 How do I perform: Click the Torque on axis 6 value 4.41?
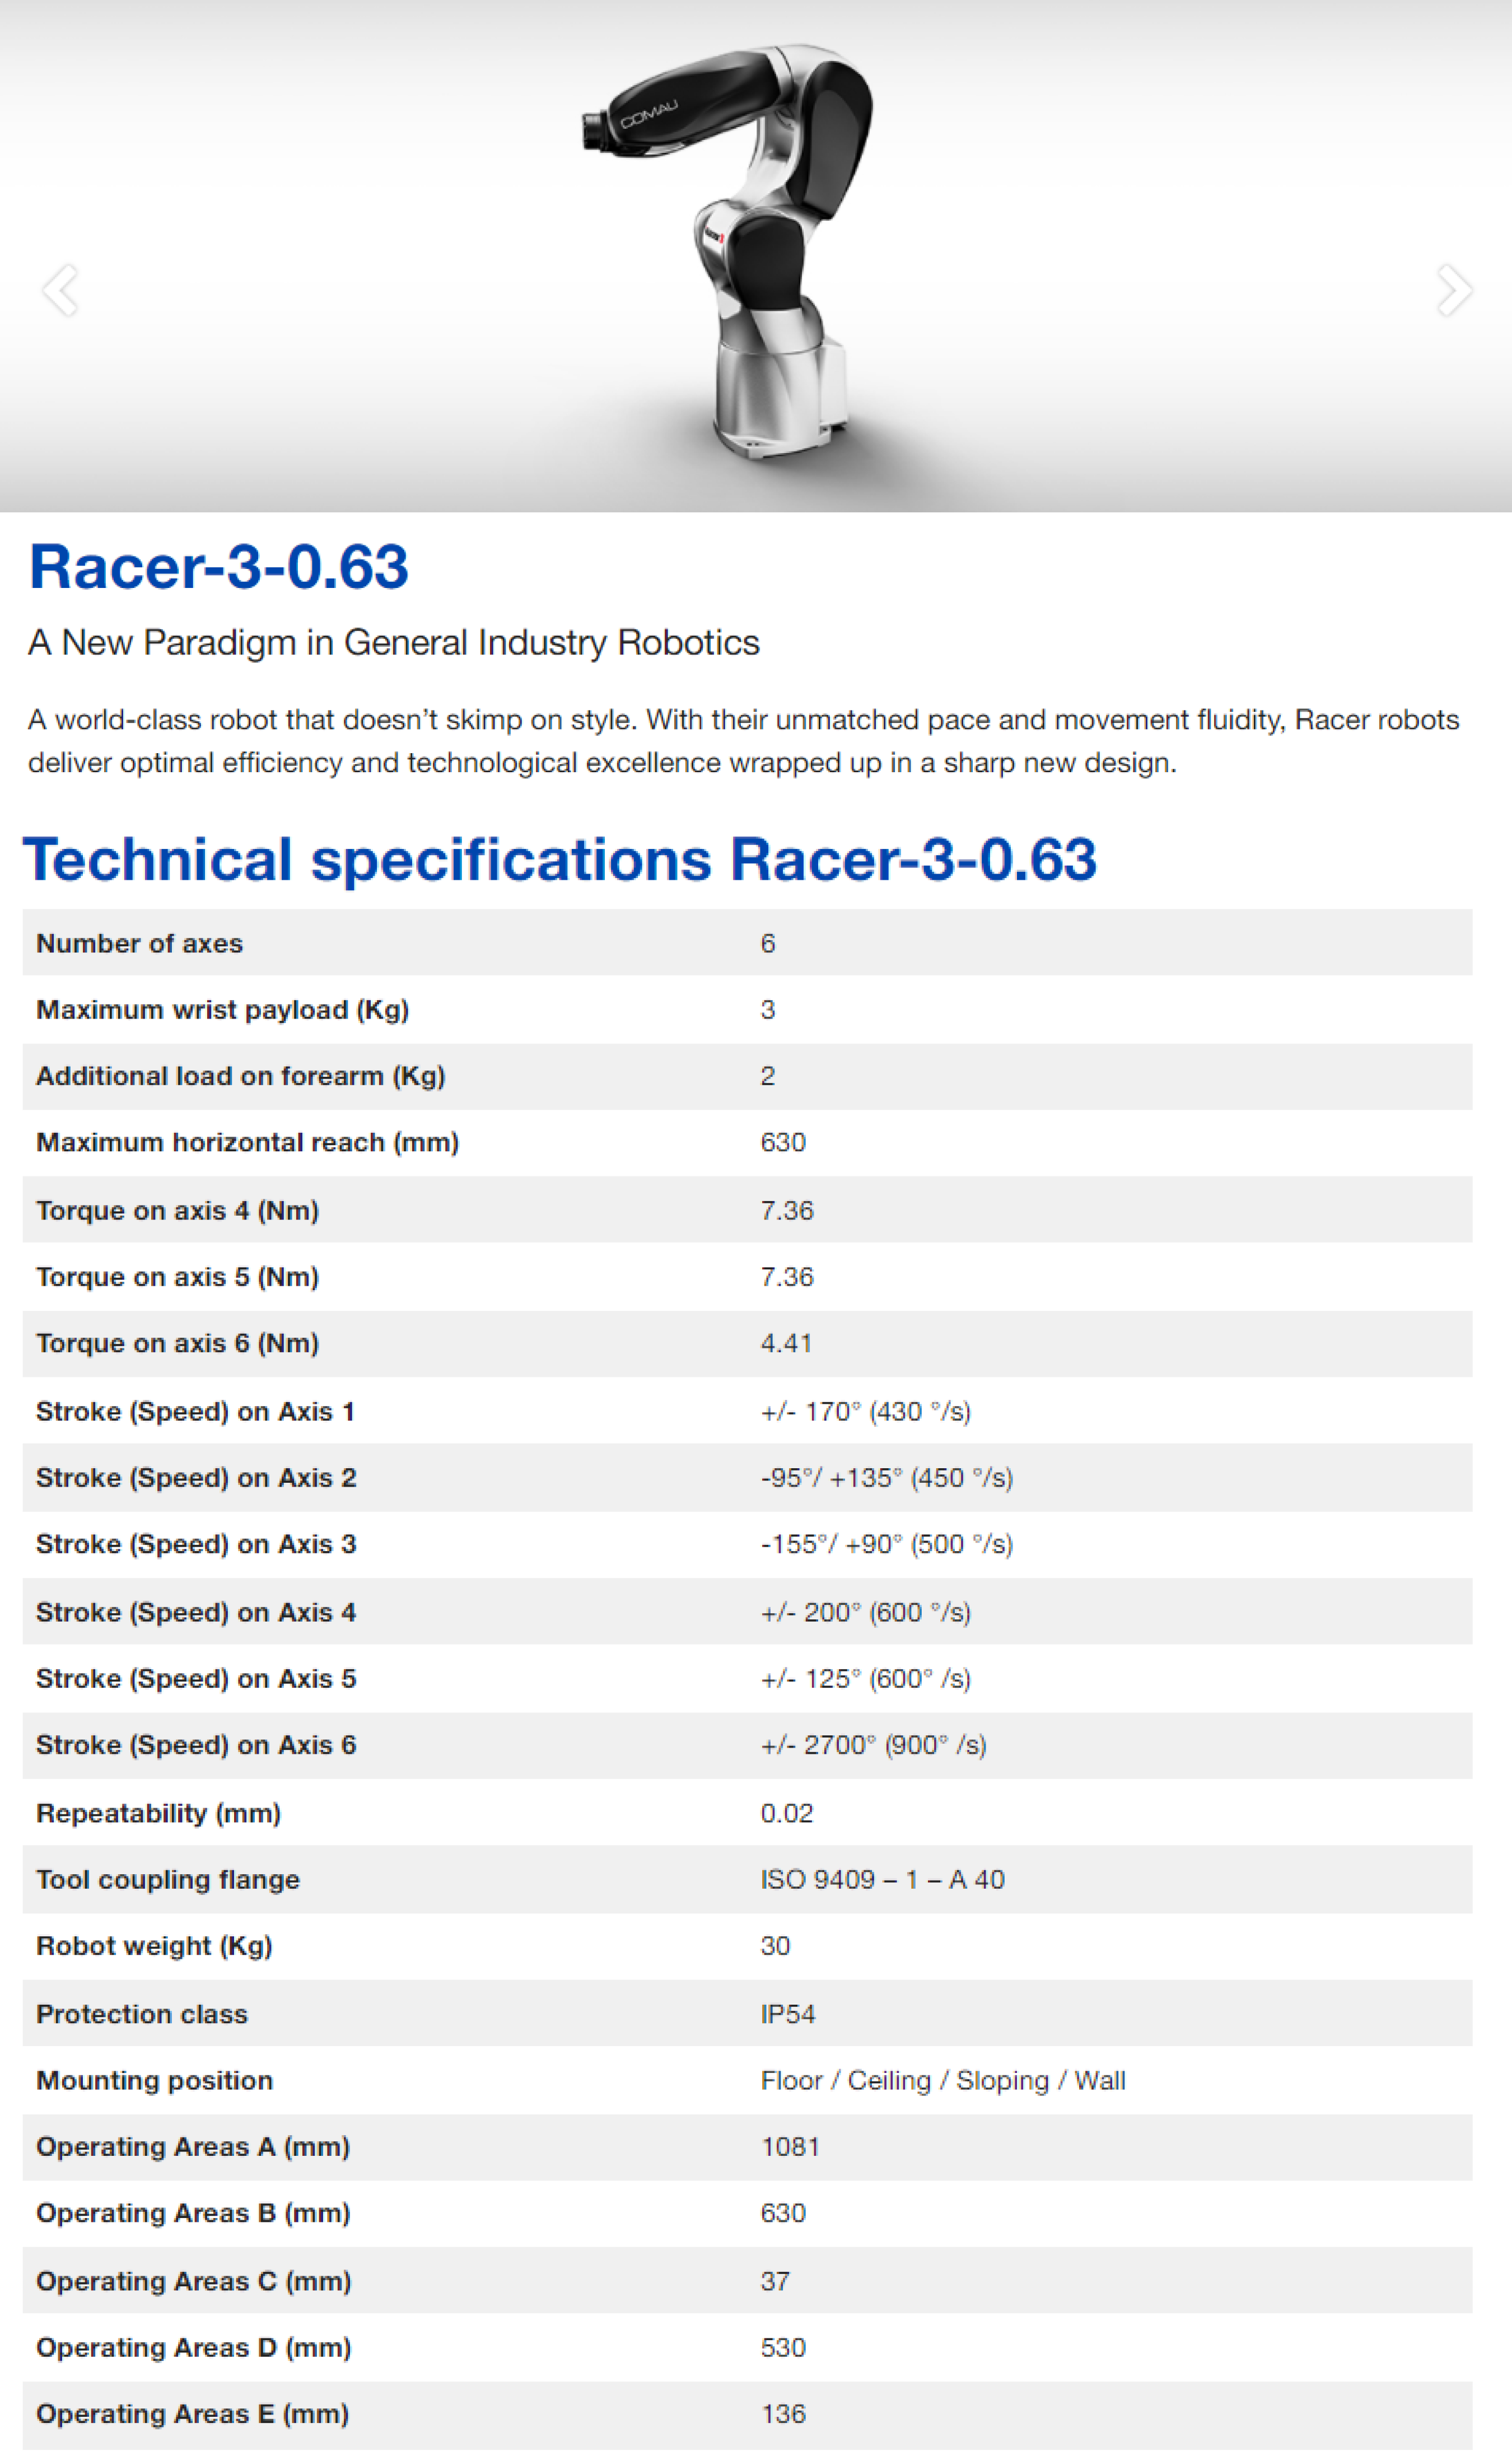click(786, 1343)
